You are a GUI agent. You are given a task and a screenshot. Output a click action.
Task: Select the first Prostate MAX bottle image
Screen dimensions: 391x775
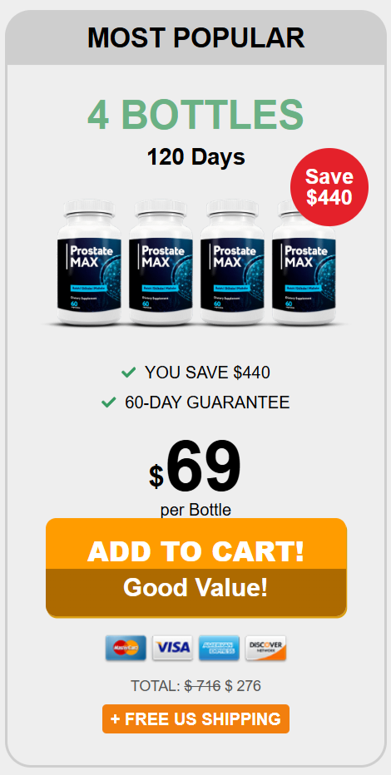pos(88,262)
